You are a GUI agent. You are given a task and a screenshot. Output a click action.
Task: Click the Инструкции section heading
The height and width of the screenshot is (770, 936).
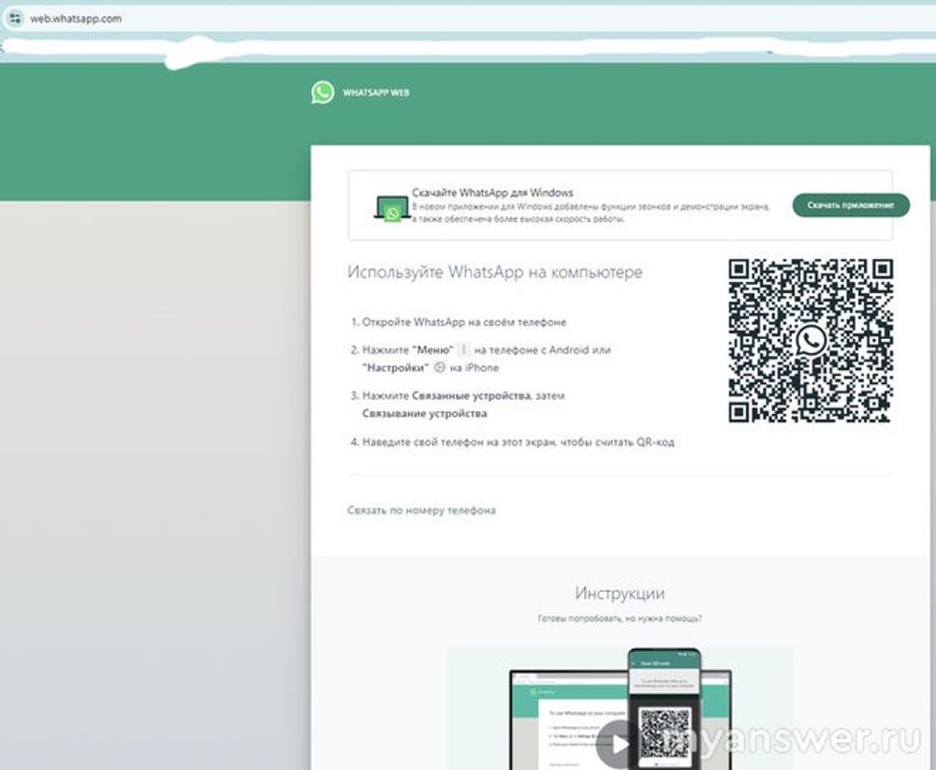click(619, 593)
